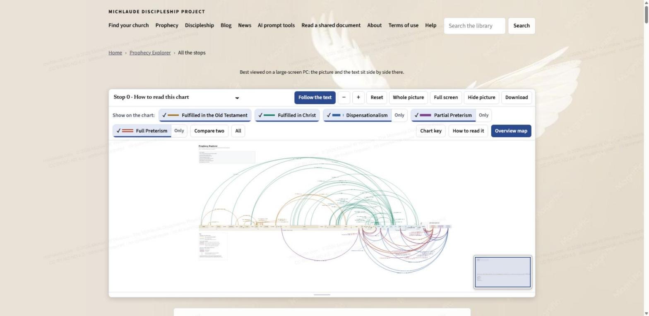Screen dimensions: 649x316
Task: Open Find your church menu item
Action: pos(128,25)
